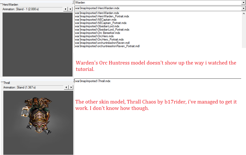This screenshot has height=155, width=246.
Task: Click the Thrall model preview image
Action: tap(38, 123)
